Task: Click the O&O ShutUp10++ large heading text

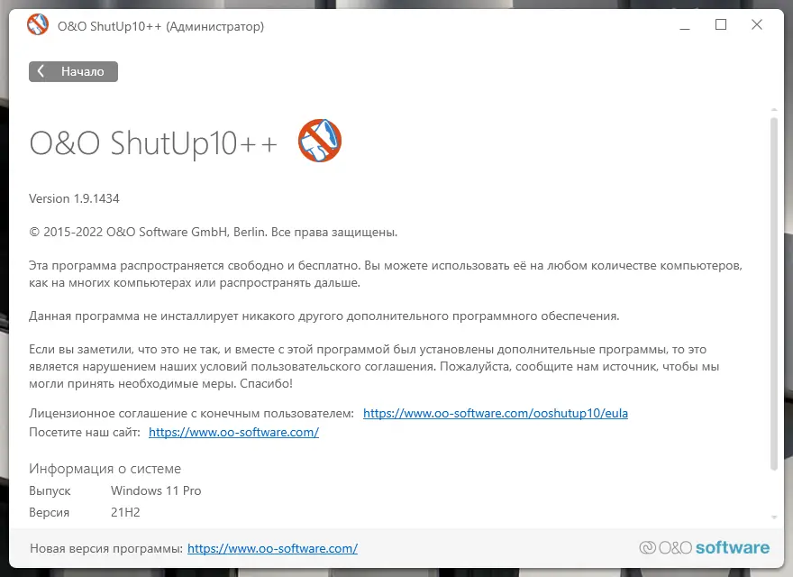Action: [153, 143]
